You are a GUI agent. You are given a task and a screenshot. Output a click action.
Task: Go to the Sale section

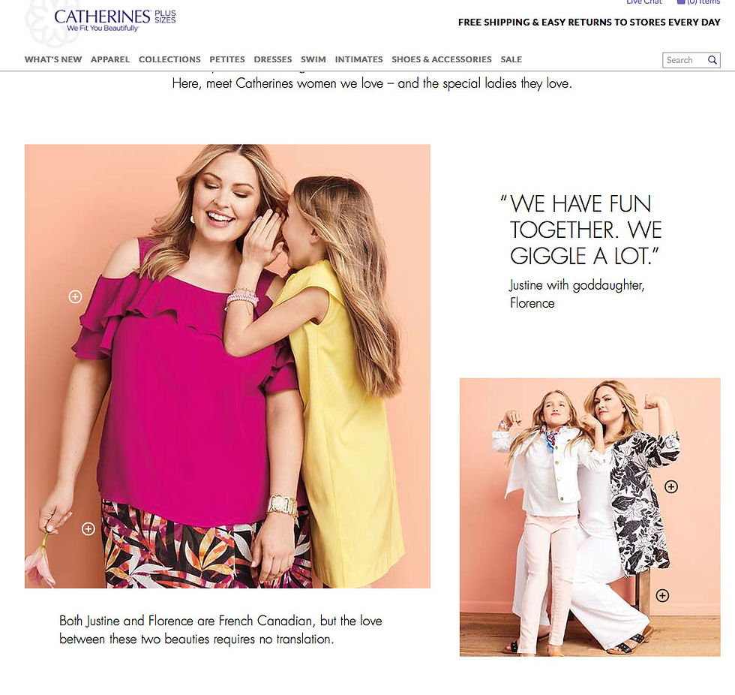coord(511,59)
